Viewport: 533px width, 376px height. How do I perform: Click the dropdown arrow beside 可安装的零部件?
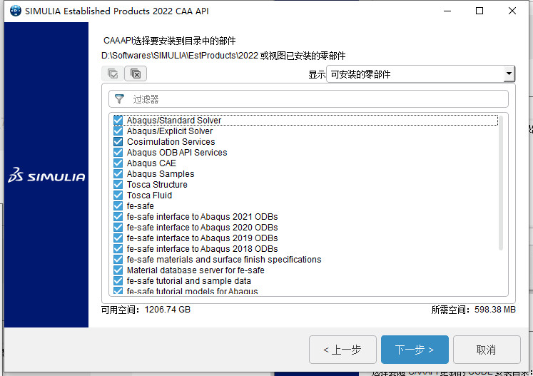click(x=509, y=73)
